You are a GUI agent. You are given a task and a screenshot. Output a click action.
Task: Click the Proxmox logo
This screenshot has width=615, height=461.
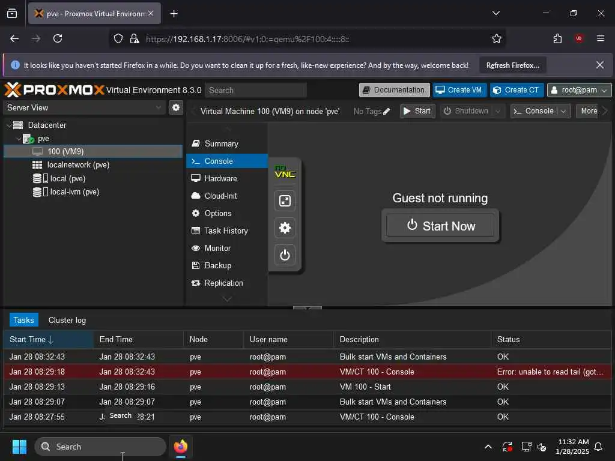[x=54, y=90]
